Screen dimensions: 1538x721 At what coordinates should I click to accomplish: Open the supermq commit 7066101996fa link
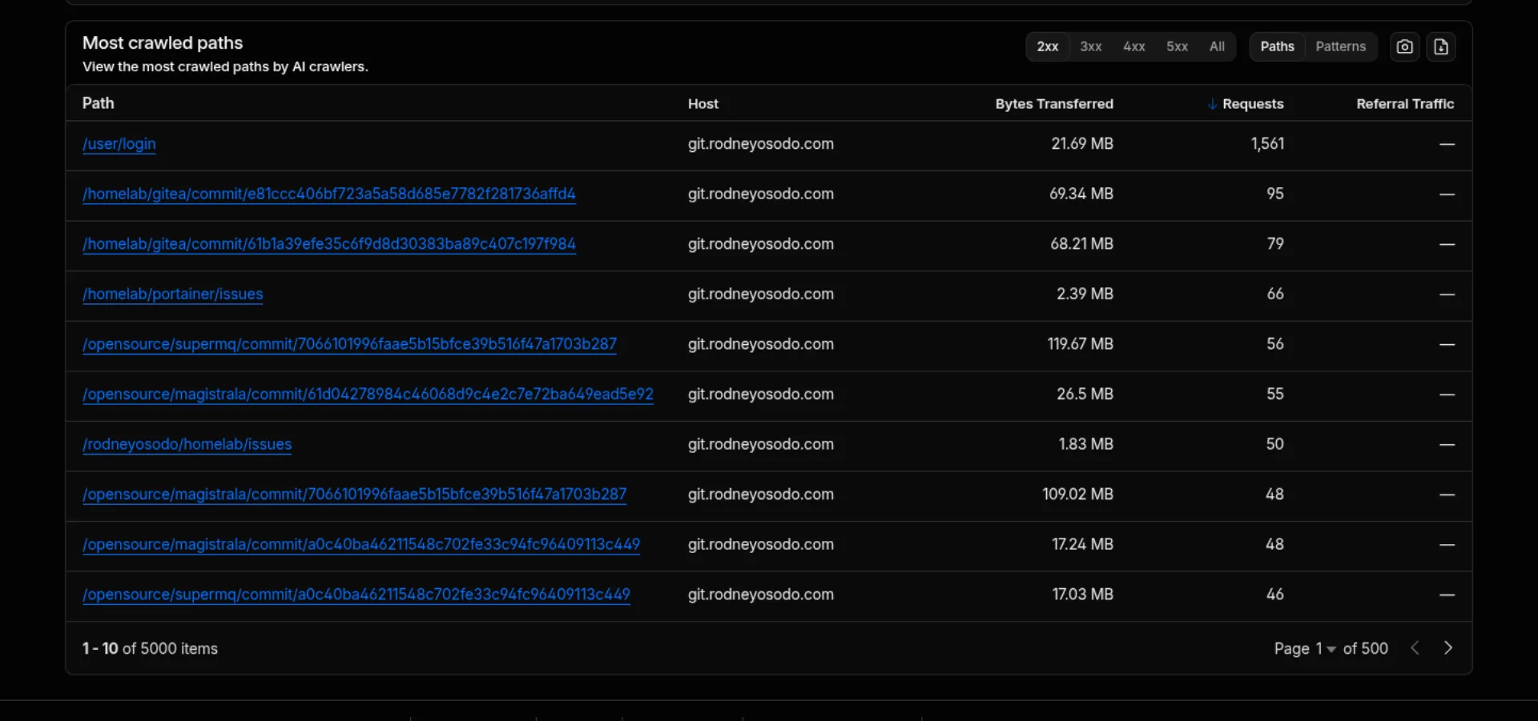pos(350,344)
